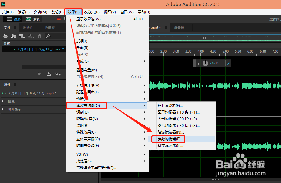This screenshot has height=183, width=281.
Task: Click the Adobe Audition Au app icon
Action: coord(3,4)
